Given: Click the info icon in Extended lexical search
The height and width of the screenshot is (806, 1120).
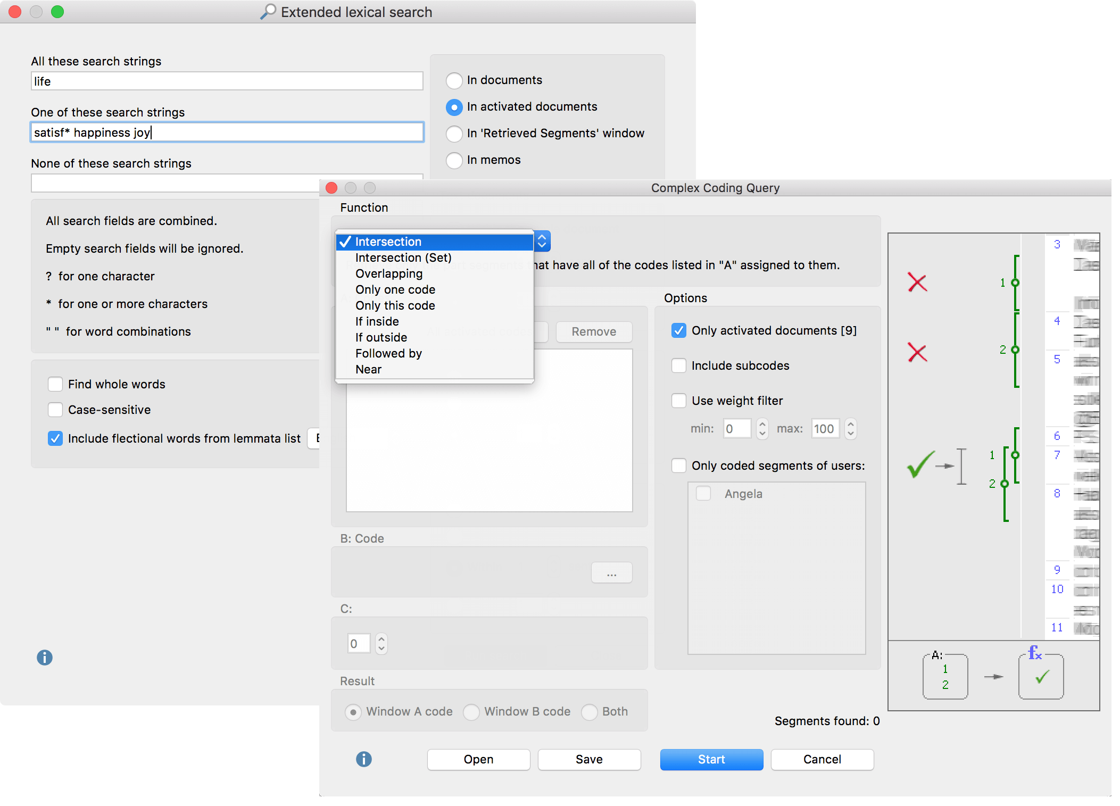Looking at the screenshot, I should pos(44,657).
